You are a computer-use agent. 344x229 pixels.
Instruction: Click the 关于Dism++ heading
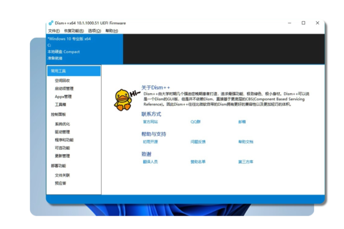click(156, 87)
